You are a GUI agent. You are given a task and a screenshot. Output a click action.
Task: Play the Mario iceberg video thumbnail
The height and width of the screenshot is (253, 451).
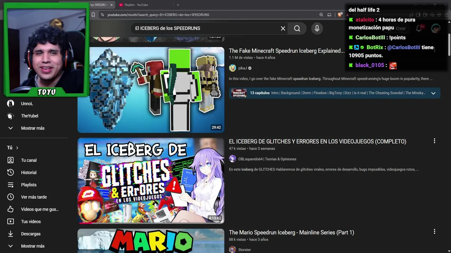pyautogui.click(x=151, y=241)
